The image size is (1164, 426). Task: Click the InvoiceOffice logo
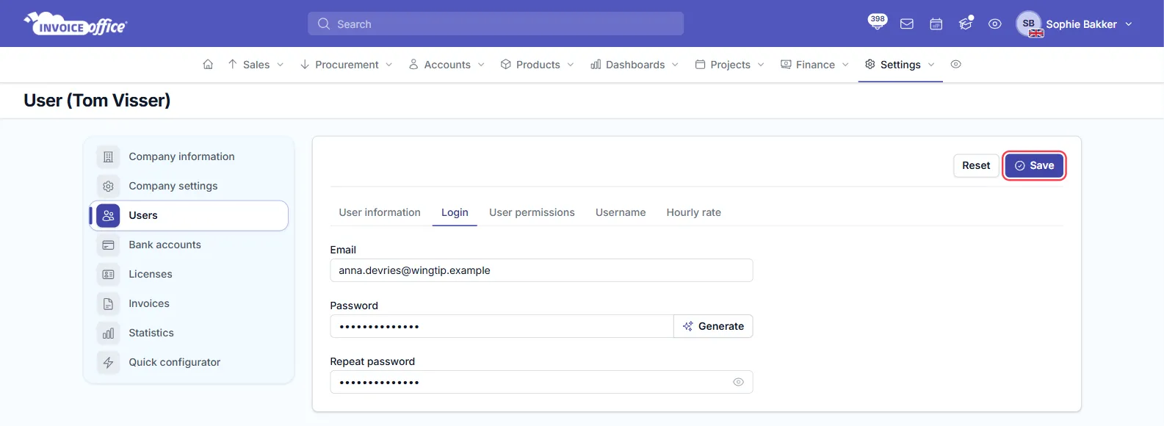tap(76, 24)
